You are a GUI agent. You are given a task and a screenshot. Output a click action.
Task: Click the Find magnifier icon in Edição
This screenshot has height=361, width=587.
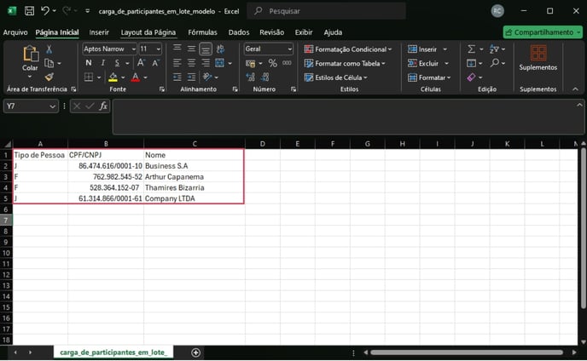coord(495,63)
